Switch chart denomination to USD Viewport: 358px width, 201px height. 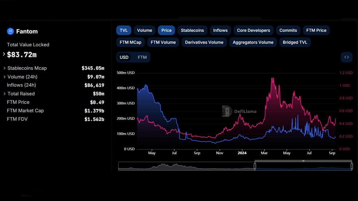click(124, 57)
